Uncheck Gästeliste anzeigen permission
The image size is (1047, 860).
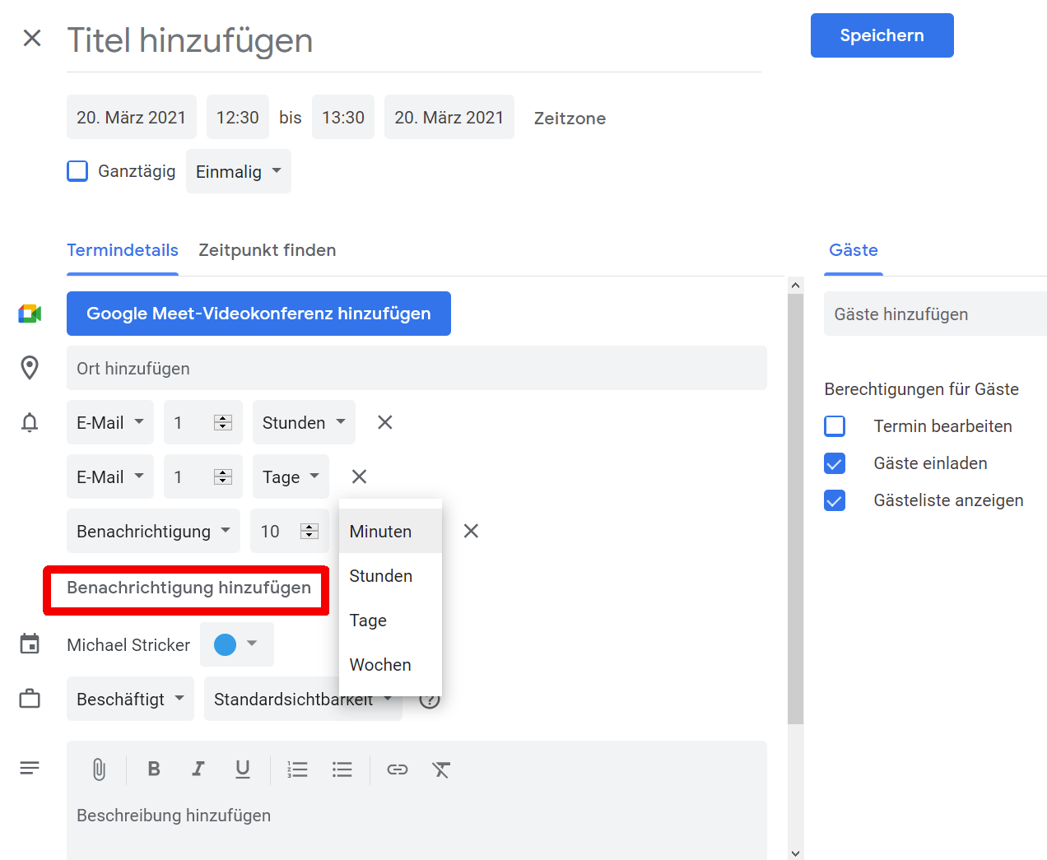(835, 500)
